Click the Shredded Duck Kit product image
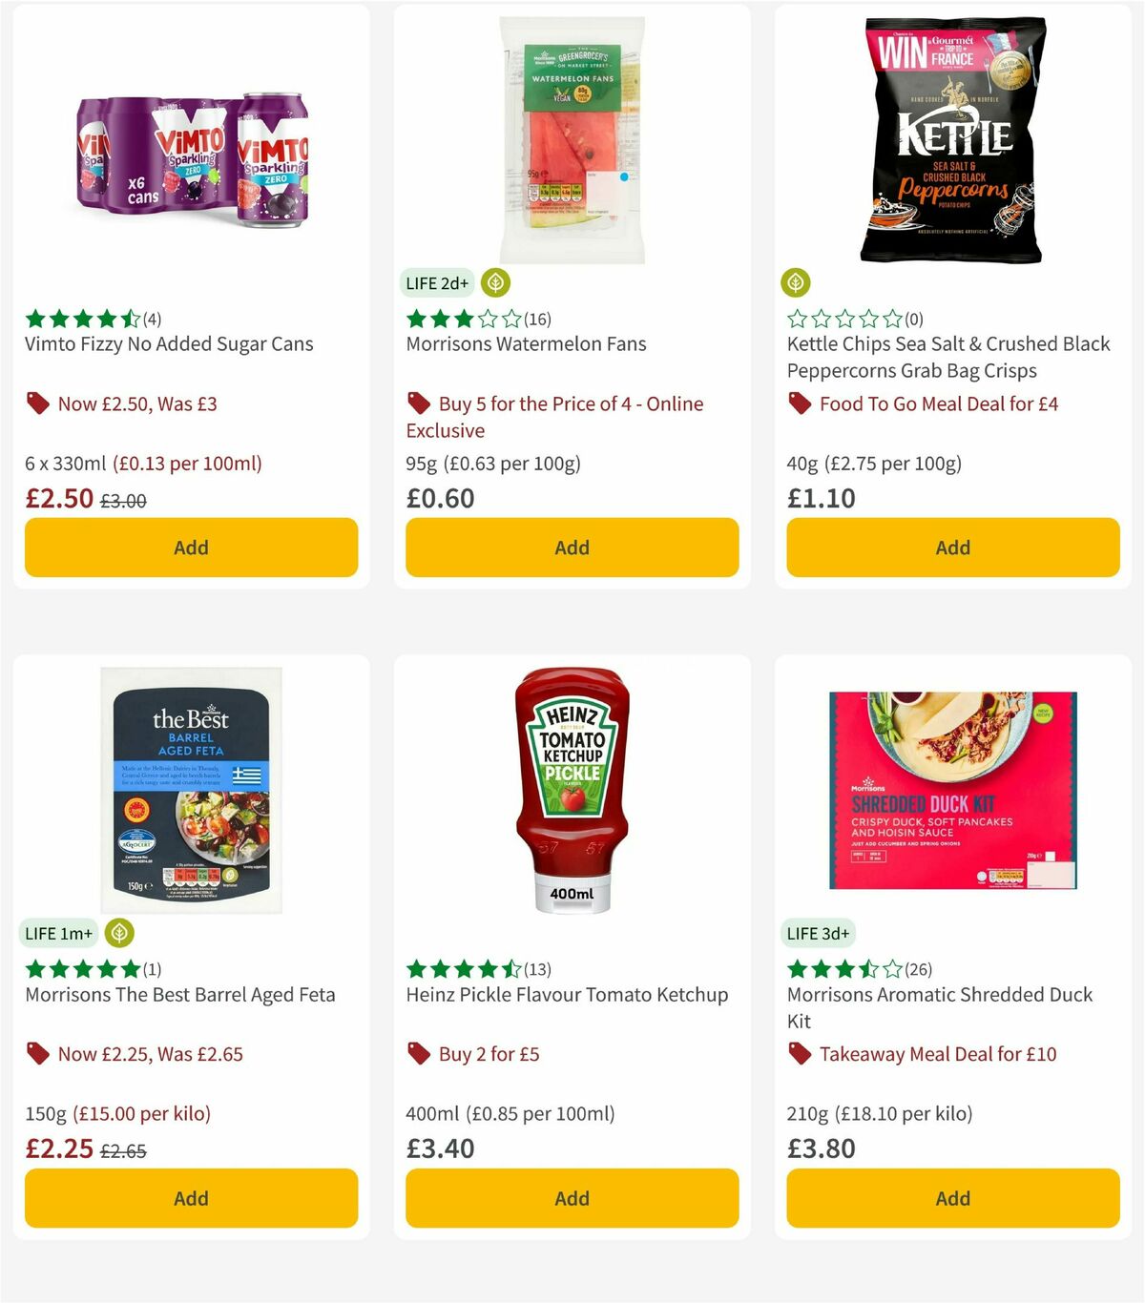The height and width of the screenshot is (1303, 1145). [x=952, y=790]
